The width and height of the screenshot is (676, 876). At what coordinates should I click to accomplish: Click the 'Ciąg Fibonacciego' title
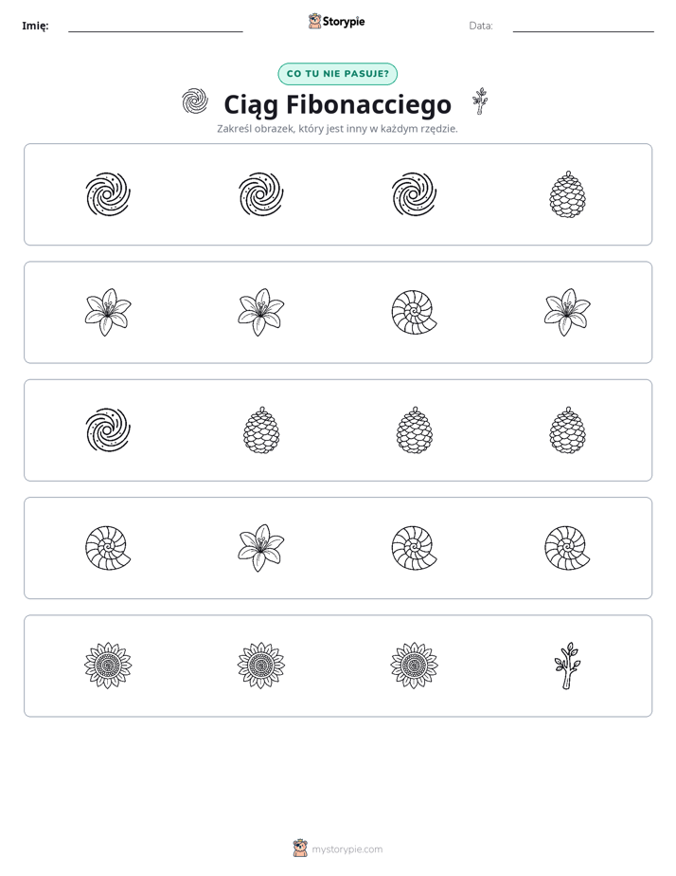pos(337,104)
